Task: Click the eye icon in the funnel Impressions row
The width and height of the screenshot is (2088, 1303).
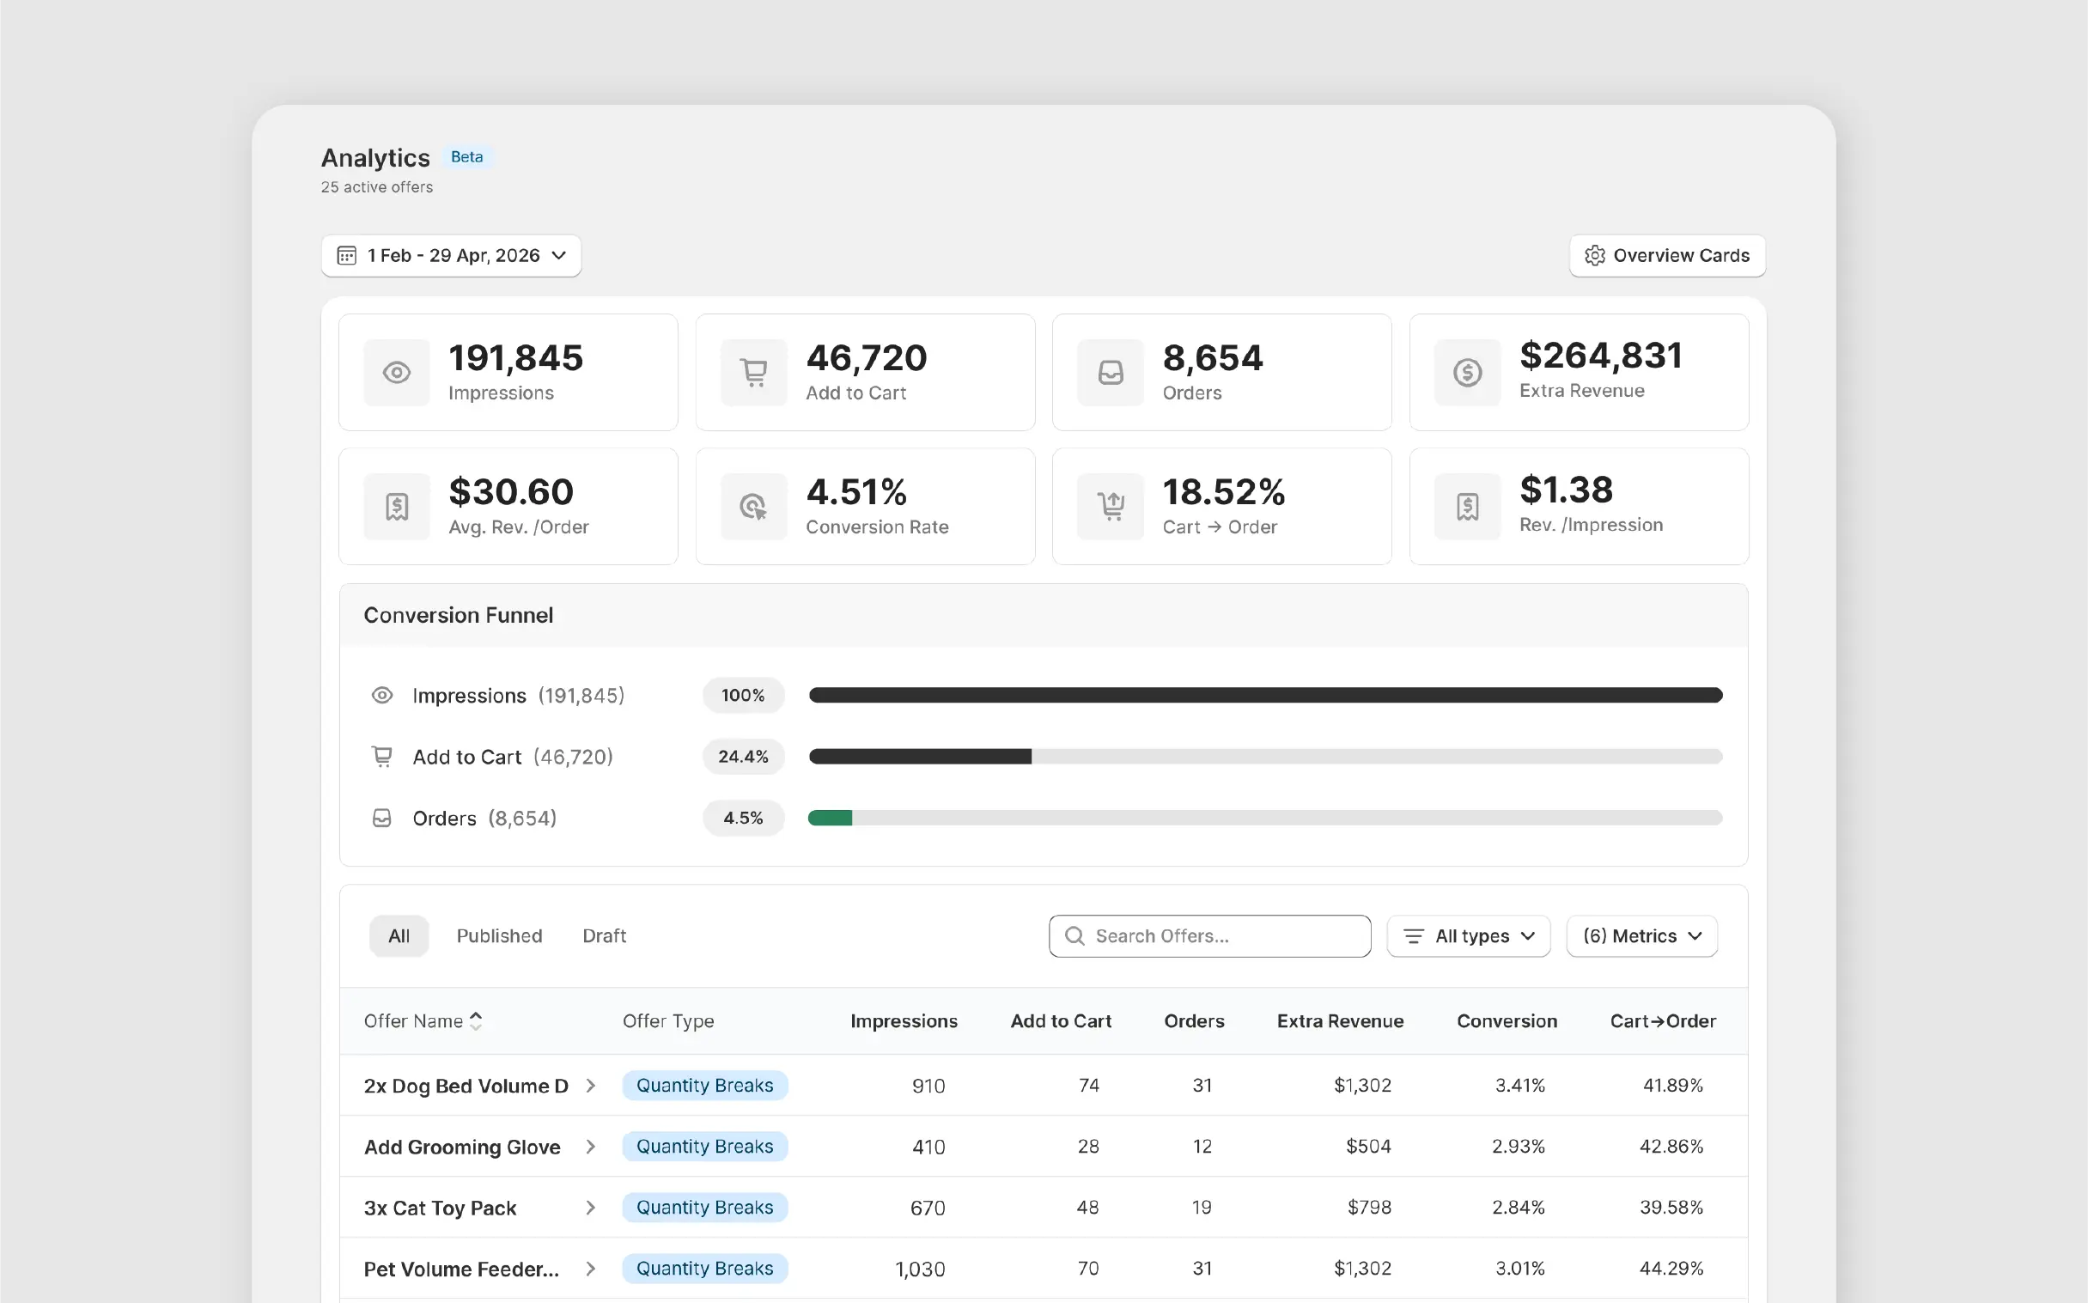Action: pyautogui.click(x=381, y=696)
